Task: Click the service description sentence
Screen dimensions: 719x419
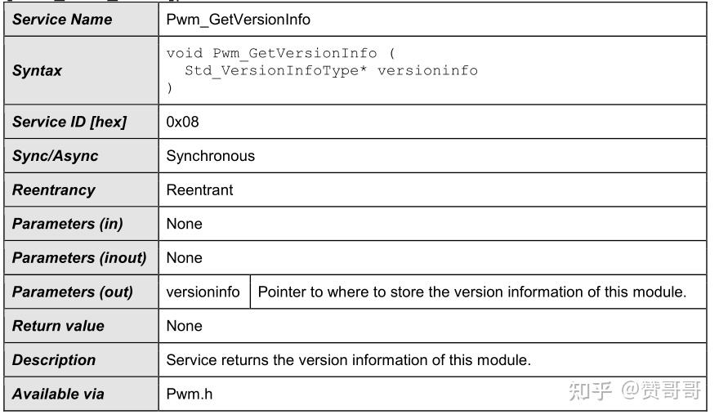Action: [348, 359]
